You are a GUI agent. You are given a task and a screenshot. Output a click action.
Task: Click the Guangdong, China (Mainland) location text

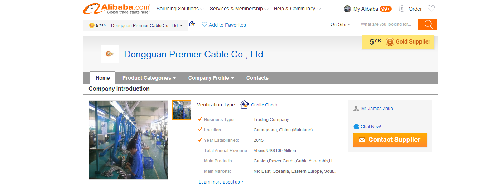[x=283, y=130]
